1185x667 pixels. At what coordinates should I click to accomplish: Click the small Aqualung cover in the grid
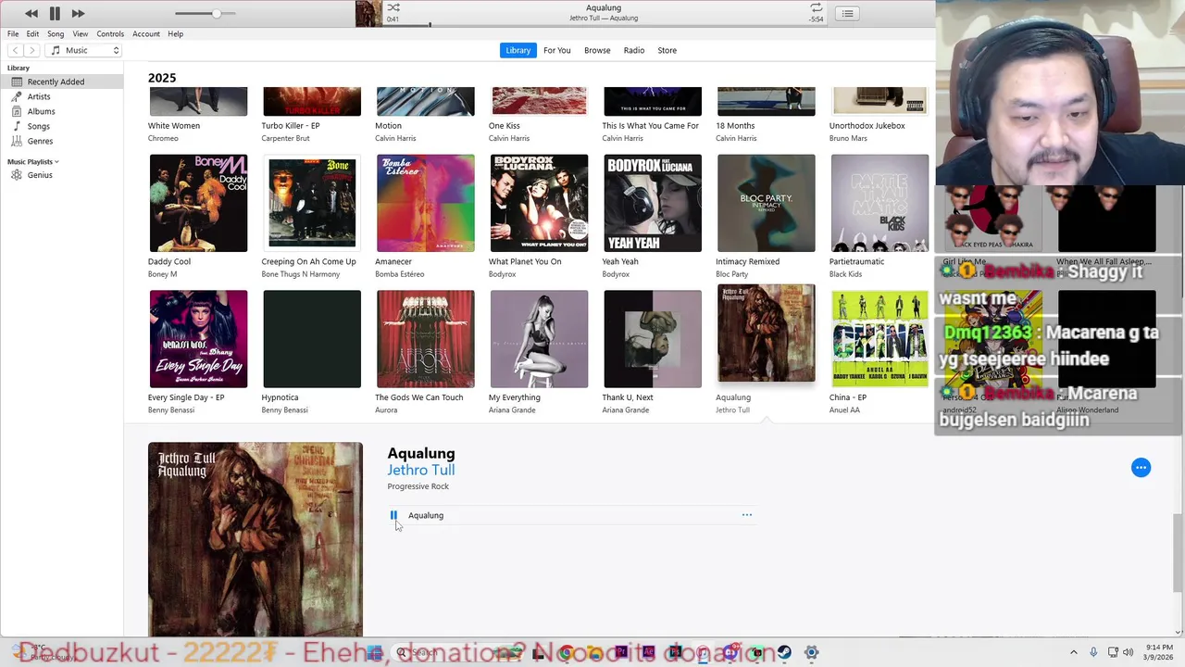click(767, 333)
